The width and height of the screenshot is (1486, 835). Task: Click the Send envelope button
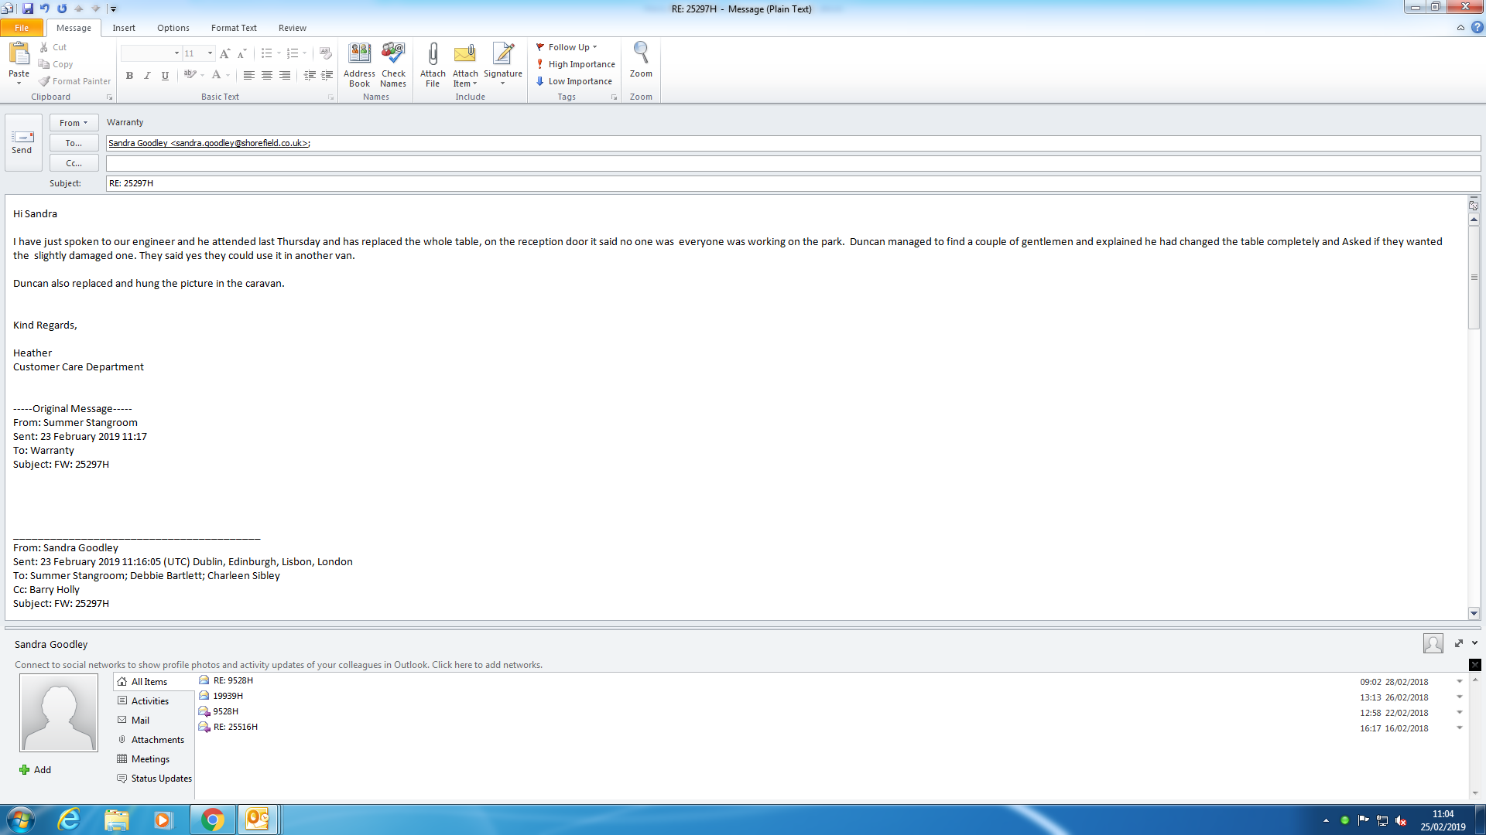(22, 142)
